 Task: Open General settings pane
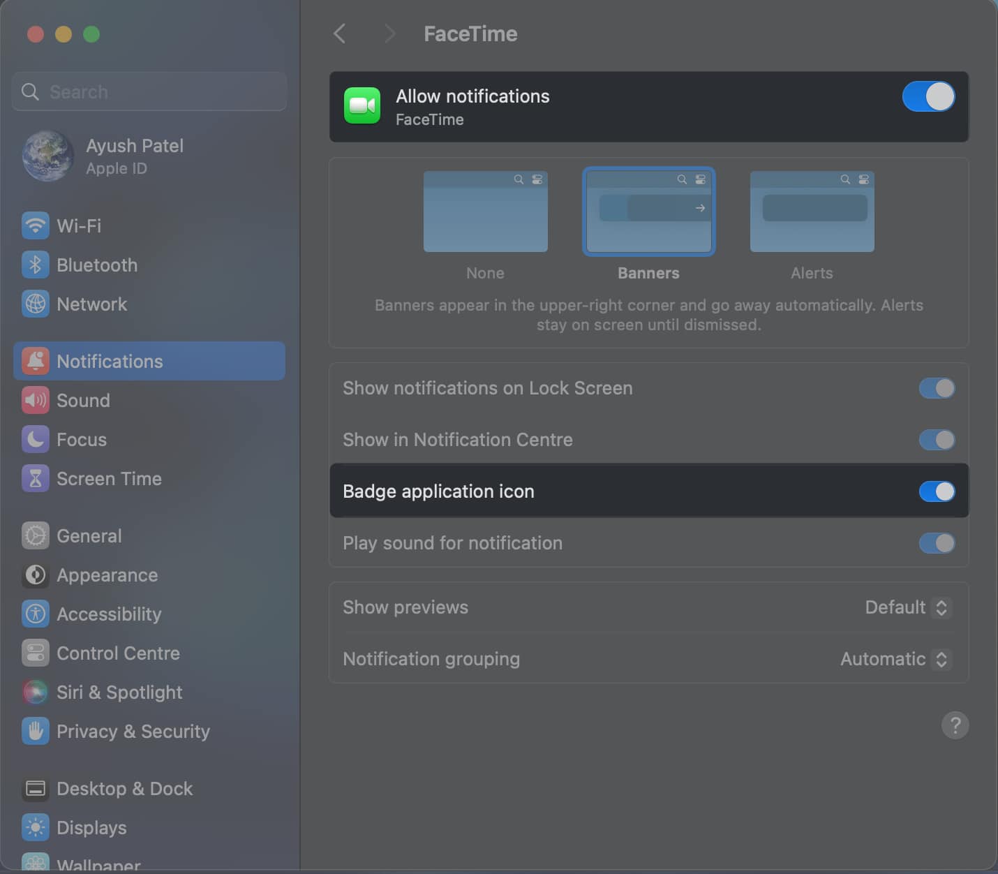click(149, 535)
